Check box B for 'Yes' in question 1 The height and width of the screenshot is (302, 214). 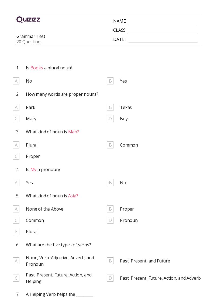click(x=110, y=81)
